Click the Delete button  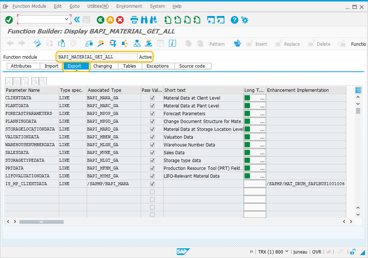tap(319, 44)
